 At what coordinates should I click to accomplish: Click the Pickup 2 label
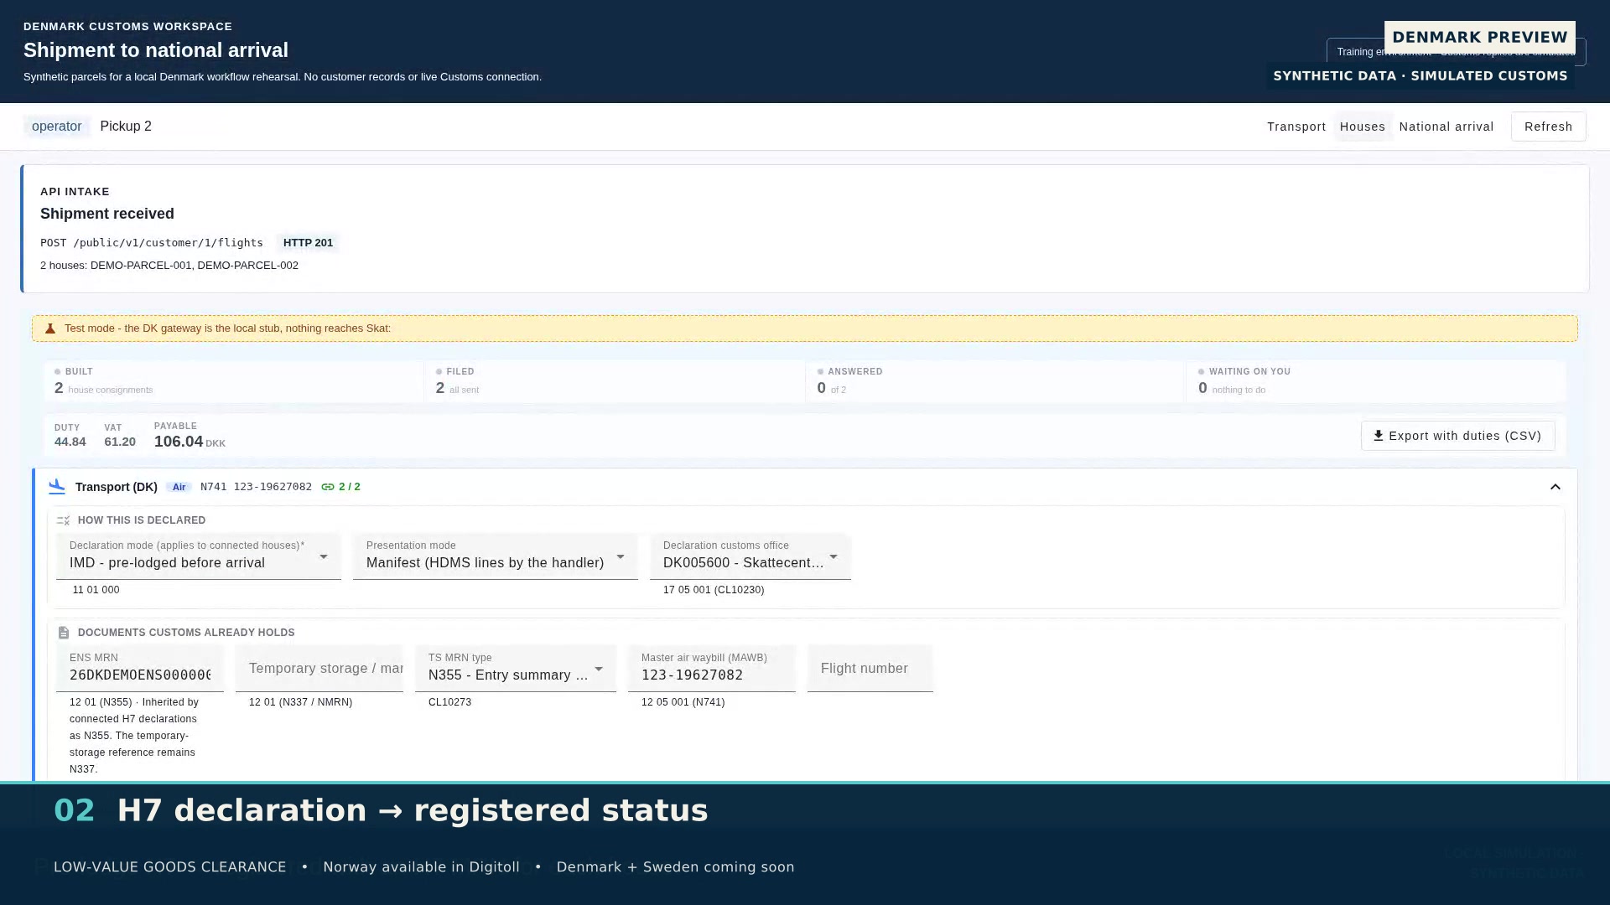(126, 127)
